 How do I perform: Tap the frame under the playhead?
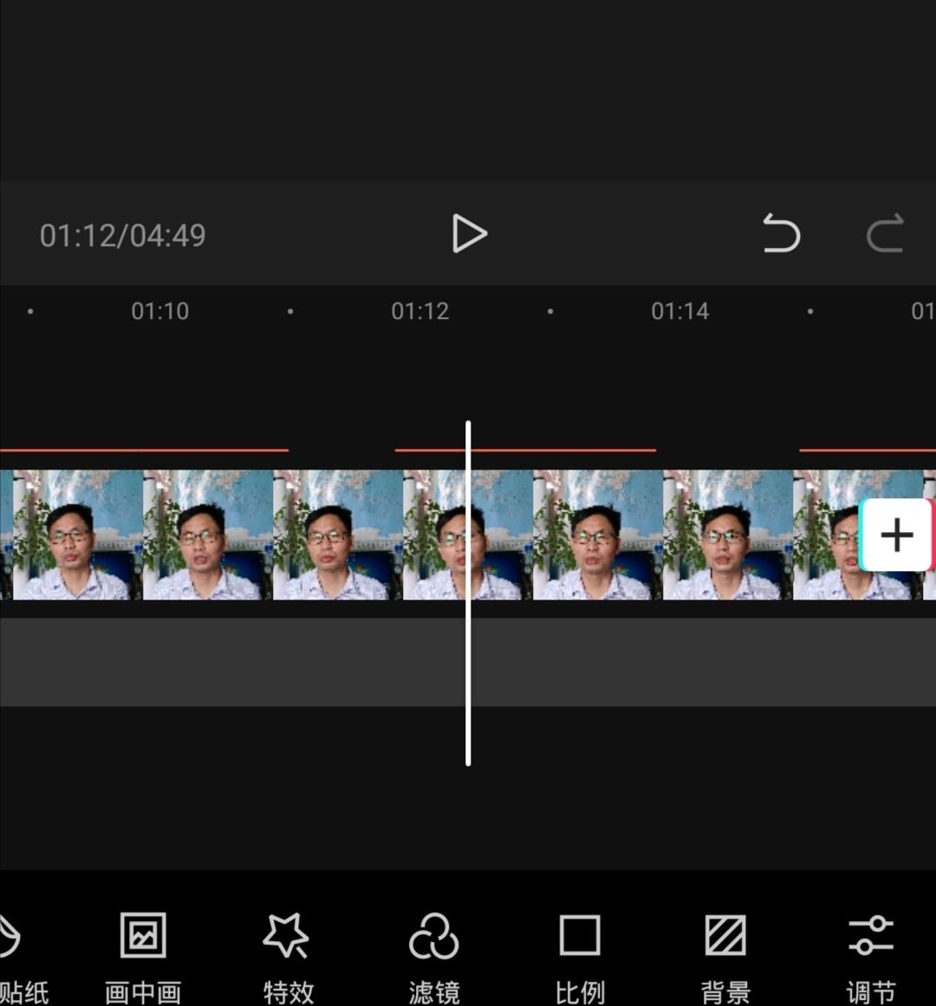pyautogui.click(x=468, y=535)
